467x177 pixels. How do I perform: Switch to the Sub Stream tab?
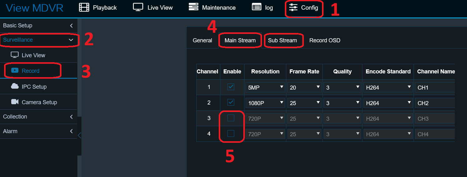pyautogui.click(x=282, y=40)
